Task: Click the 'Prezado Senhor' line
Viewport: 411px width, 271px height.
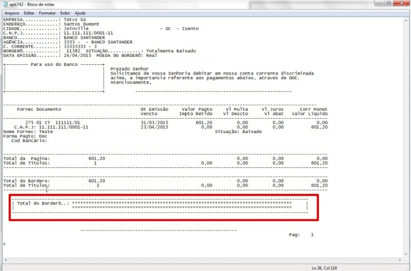Action: tap(130, 69)
